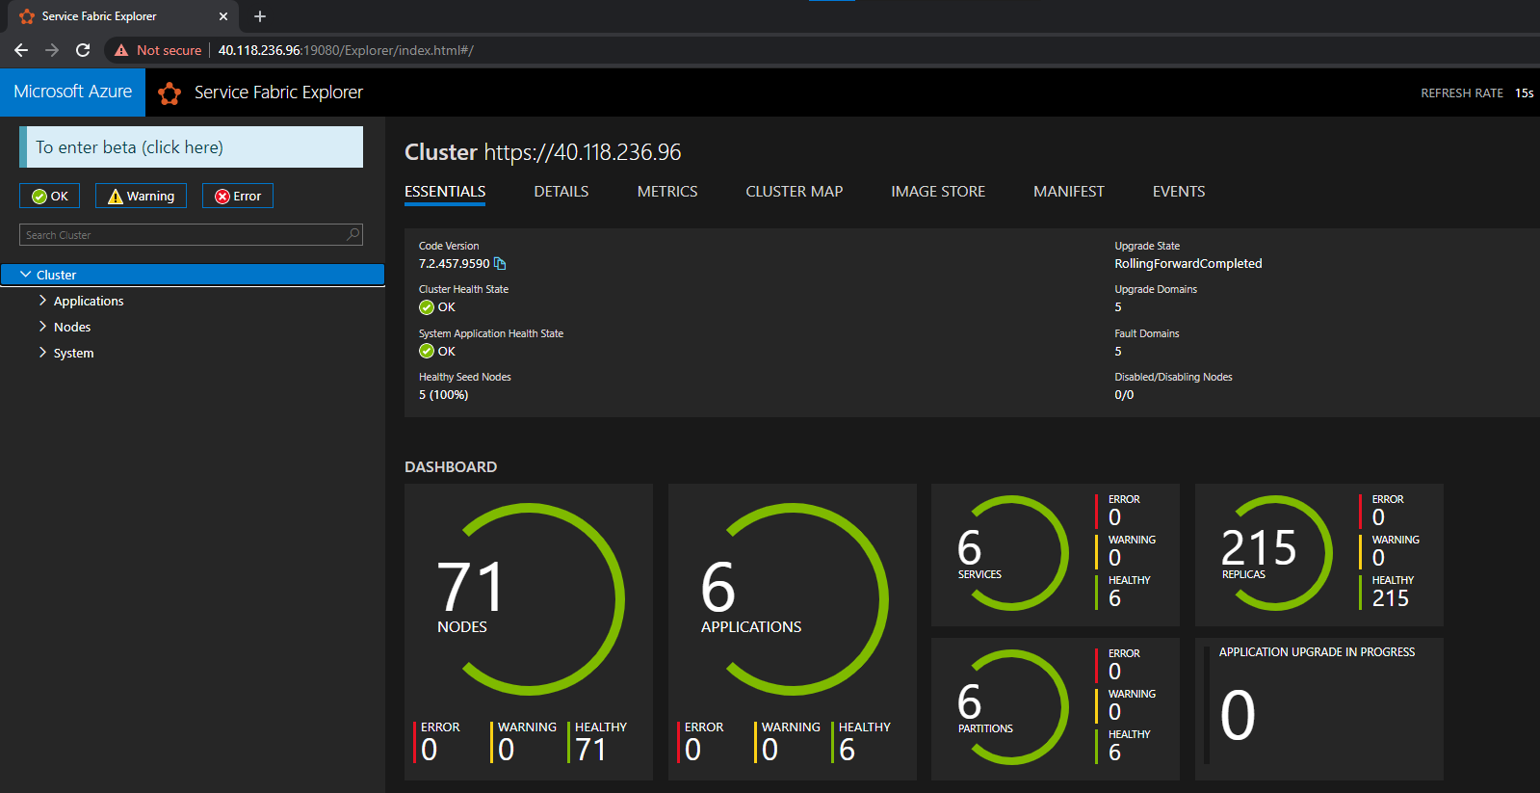This screenshot has height=793, width=1540.
Task: Click the green OK check icon under Cluster Health State
Action: [x=427, y=307]
